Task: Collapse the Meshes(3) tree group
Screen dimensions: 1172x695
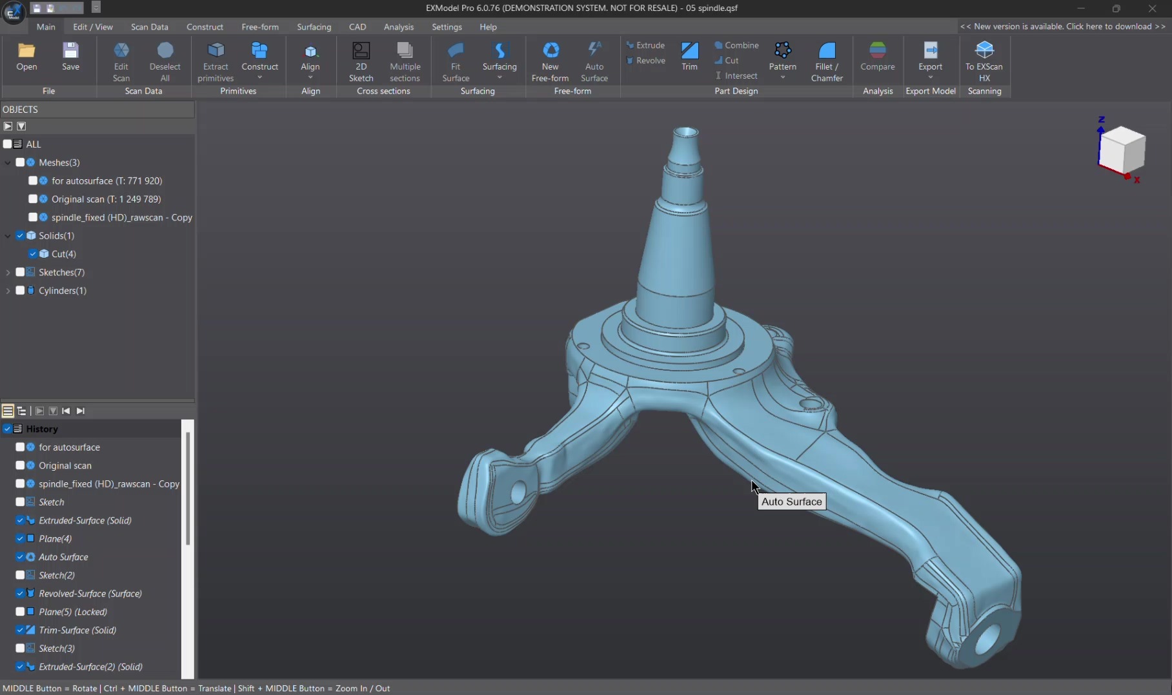Action: (8, 163)
